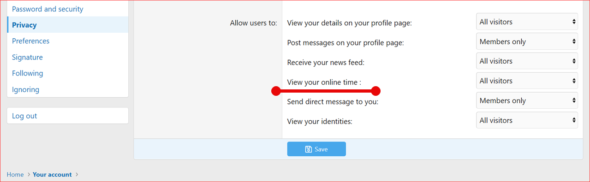Open dropdown for viewing profile page details
This screenshot has height=182, width=590.
pyautogui.click(x=527, y=22)
